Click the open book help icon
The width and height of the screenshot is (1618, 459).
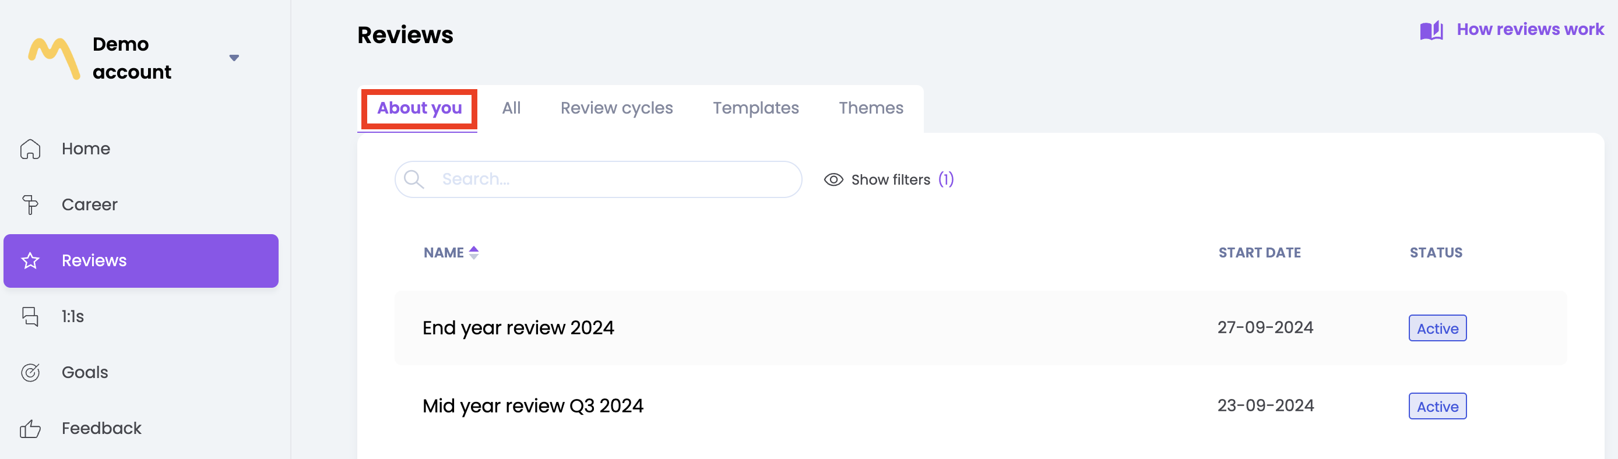[1431, 30]
